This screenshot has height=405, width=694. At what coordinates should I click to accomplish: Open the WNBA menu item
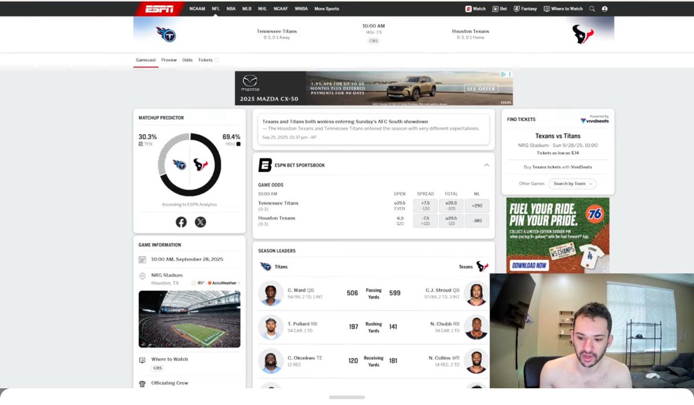(x=301, y=9)
